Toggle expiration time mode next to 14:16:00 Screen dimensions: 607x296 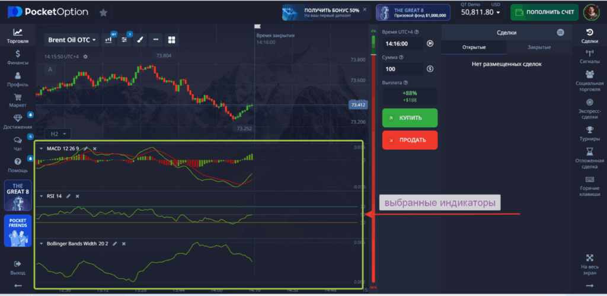click(x=430, y=43)
